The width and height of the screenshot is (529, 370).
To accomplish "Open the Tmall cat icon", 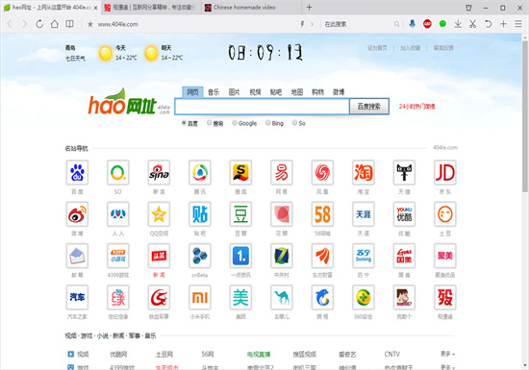I will point(404,173).
